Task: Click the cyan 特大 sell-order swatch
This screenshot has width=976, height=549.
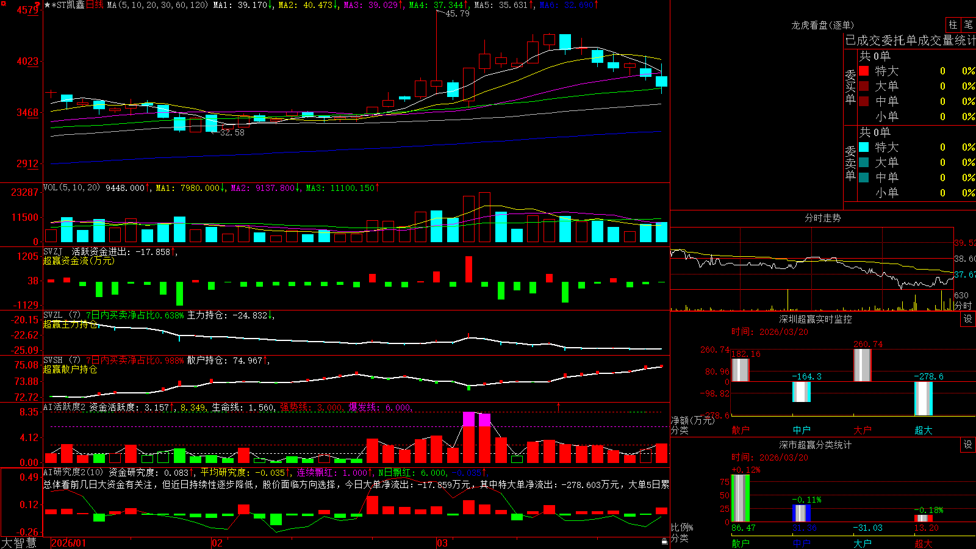Action: pyautogui.click(x=864, y=147)
